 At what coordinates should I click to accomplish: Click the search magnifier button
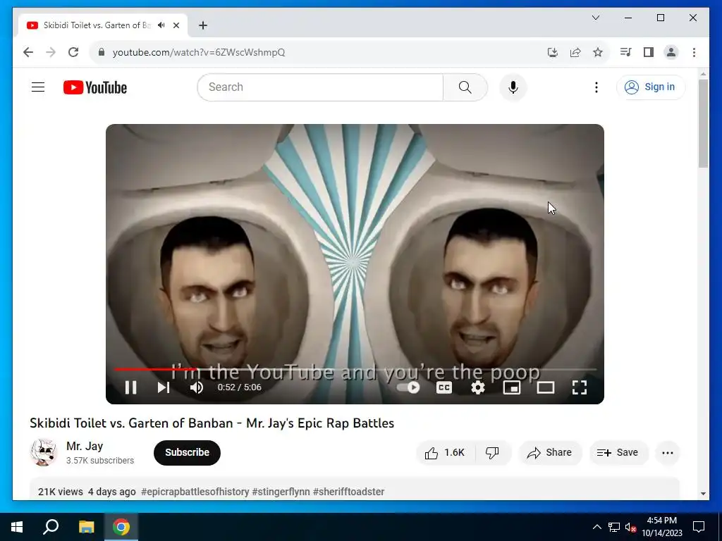[x=465, y=87]
